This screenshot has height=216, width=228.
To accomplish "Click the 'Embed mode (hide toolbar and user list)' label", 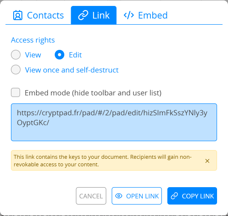I will click(93, 93).
